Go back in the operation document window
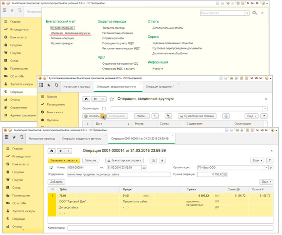282x235 pixels. [x=61, y=151]
